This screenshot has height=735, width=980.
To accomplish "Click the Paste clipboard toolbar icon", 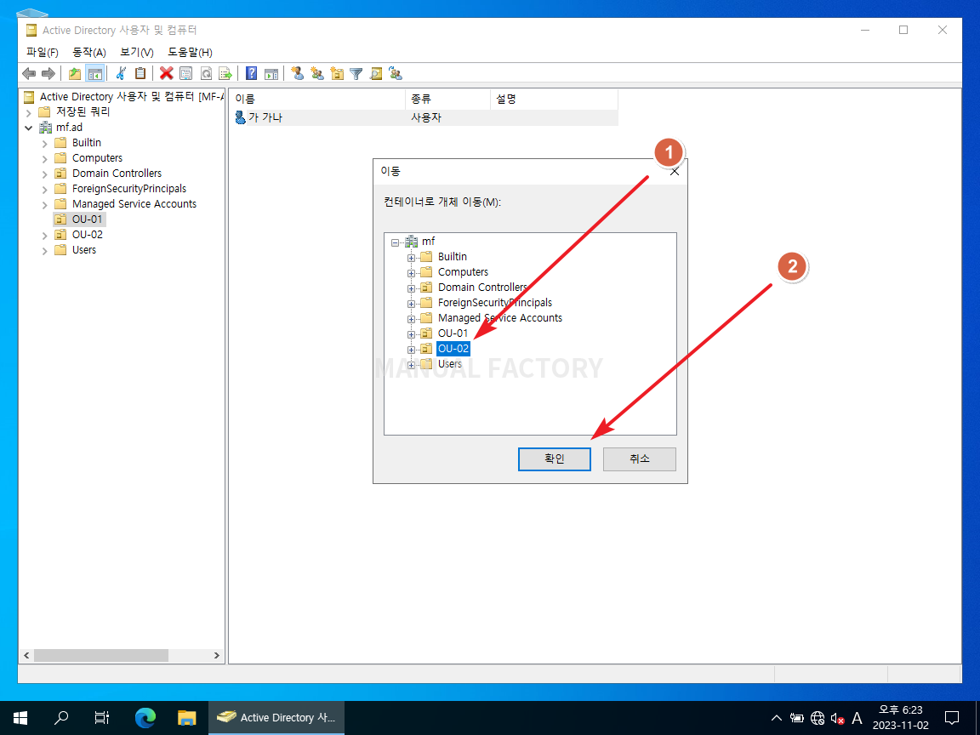I will 140,74.
